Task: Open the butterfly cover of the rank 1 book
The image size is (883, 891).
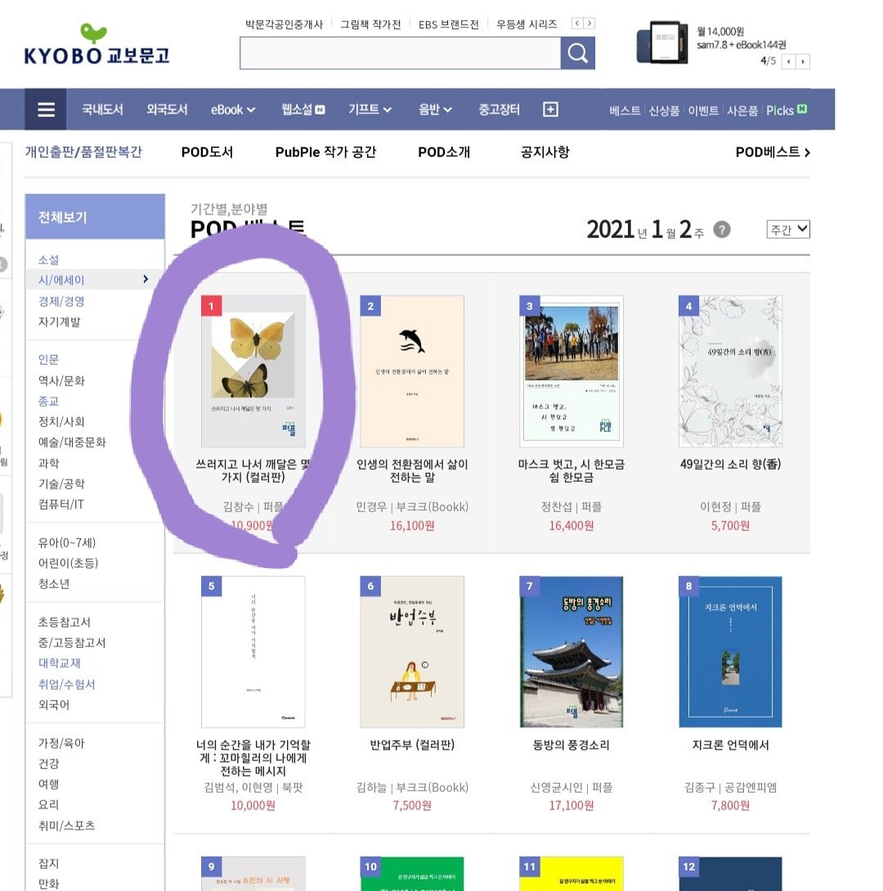Action: (253, 371)
